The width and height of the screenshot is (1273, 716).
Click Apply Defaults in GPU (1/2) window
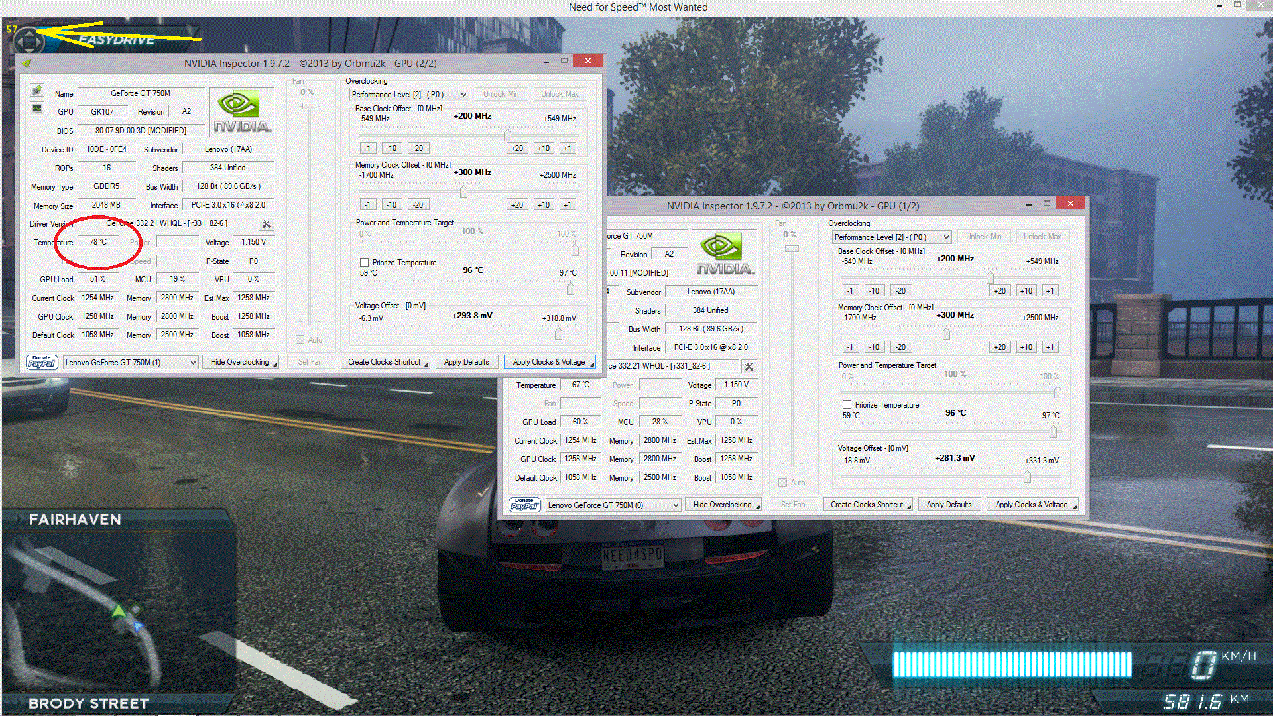pyautogui.click(x=949, y=505)
